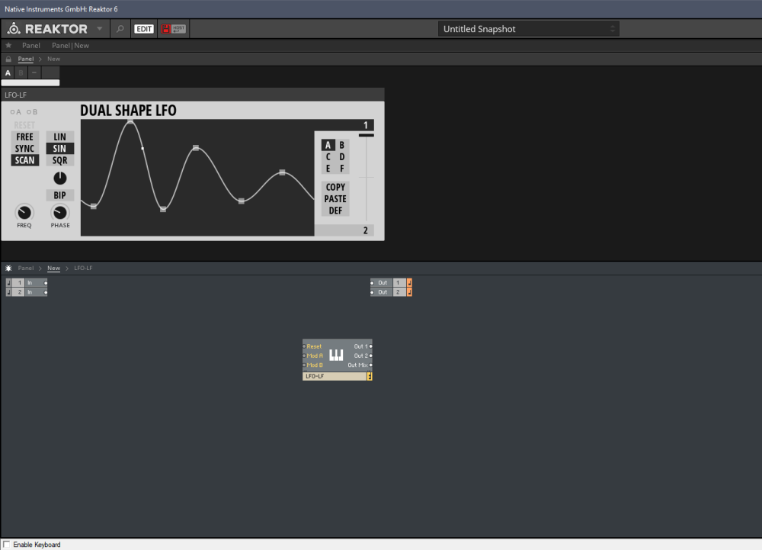Click the PHASE knob
Image resolution: width=762 pixels, height=550 pixels.
click(x=59, y=213)
